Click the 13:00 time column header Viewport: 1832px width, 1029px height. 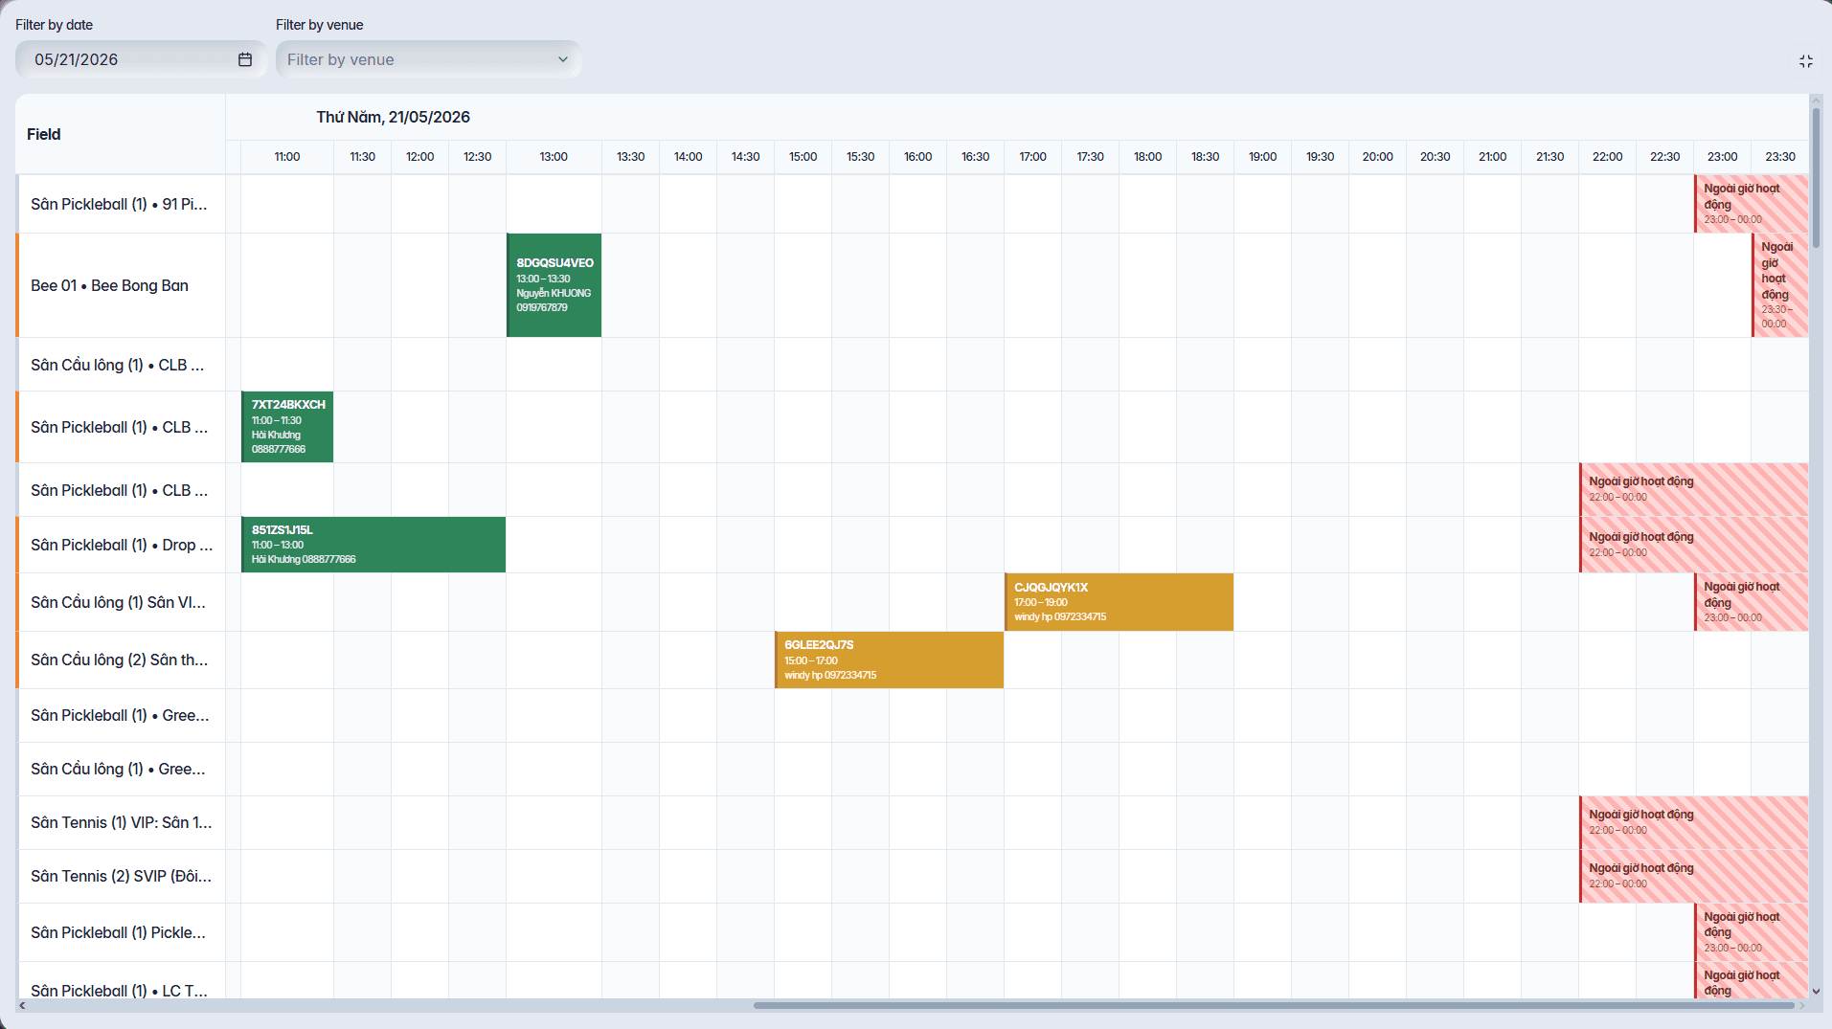pos(554,157)
